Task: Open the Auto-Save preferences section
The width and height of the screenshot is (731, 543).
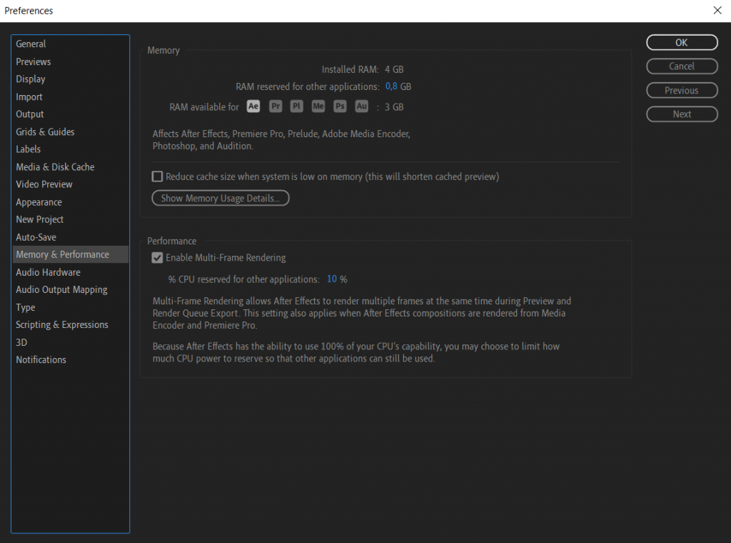Action: 36,237
